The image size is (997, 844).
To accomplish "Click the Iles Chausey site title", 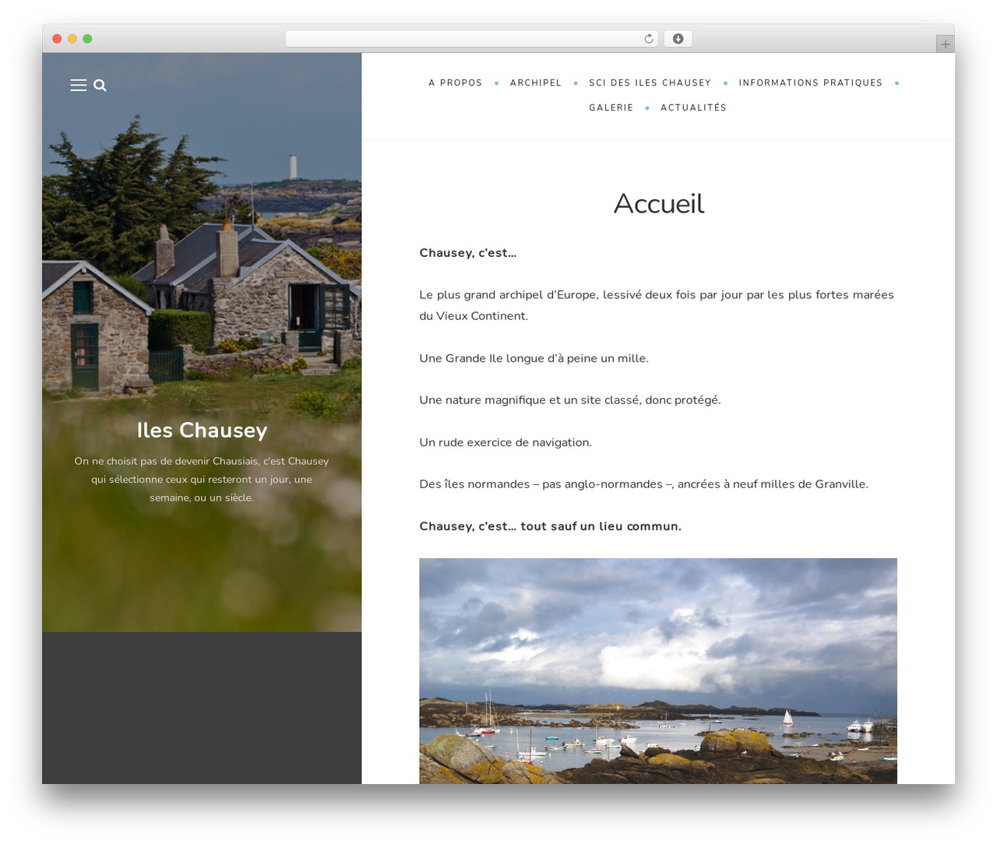I will (202, 430).
